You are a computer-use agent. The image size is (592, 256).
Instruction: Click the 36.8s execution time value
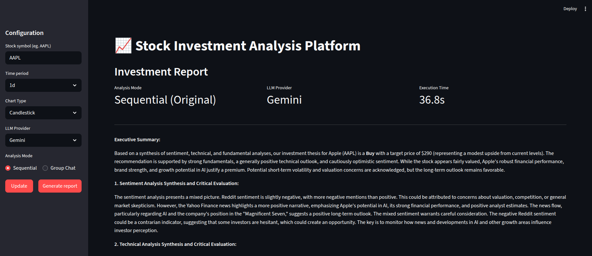pyautogui.click(x=432, y=100)
